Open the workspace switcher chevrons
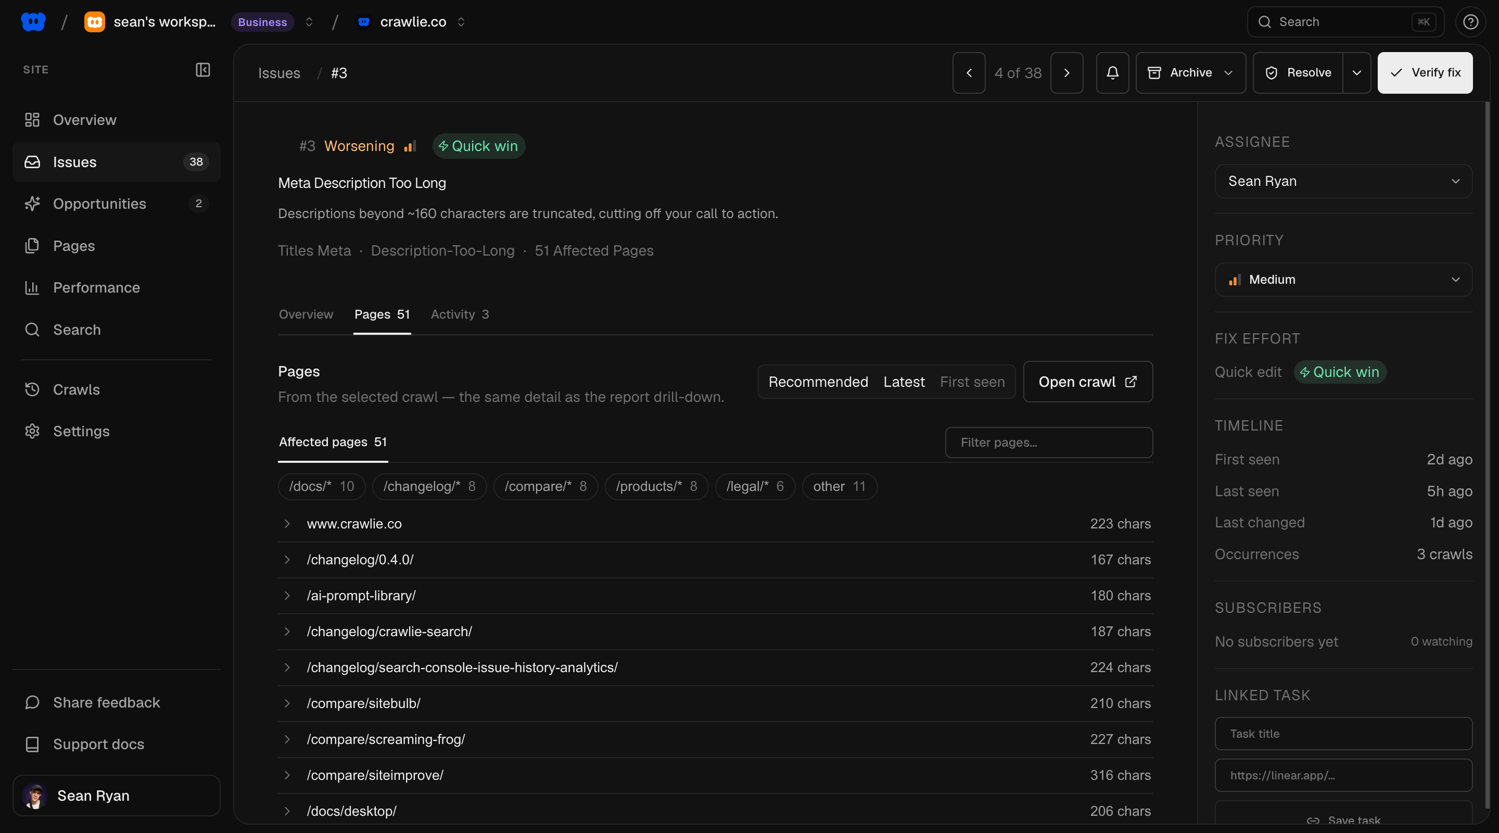 pos(309,22)
